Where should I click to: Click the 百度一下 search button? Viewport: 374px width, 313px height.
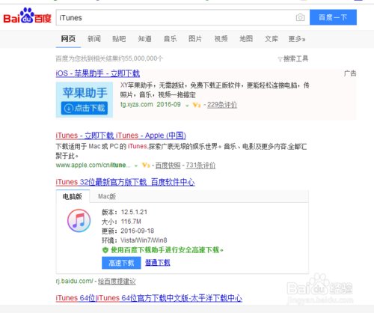333,17
